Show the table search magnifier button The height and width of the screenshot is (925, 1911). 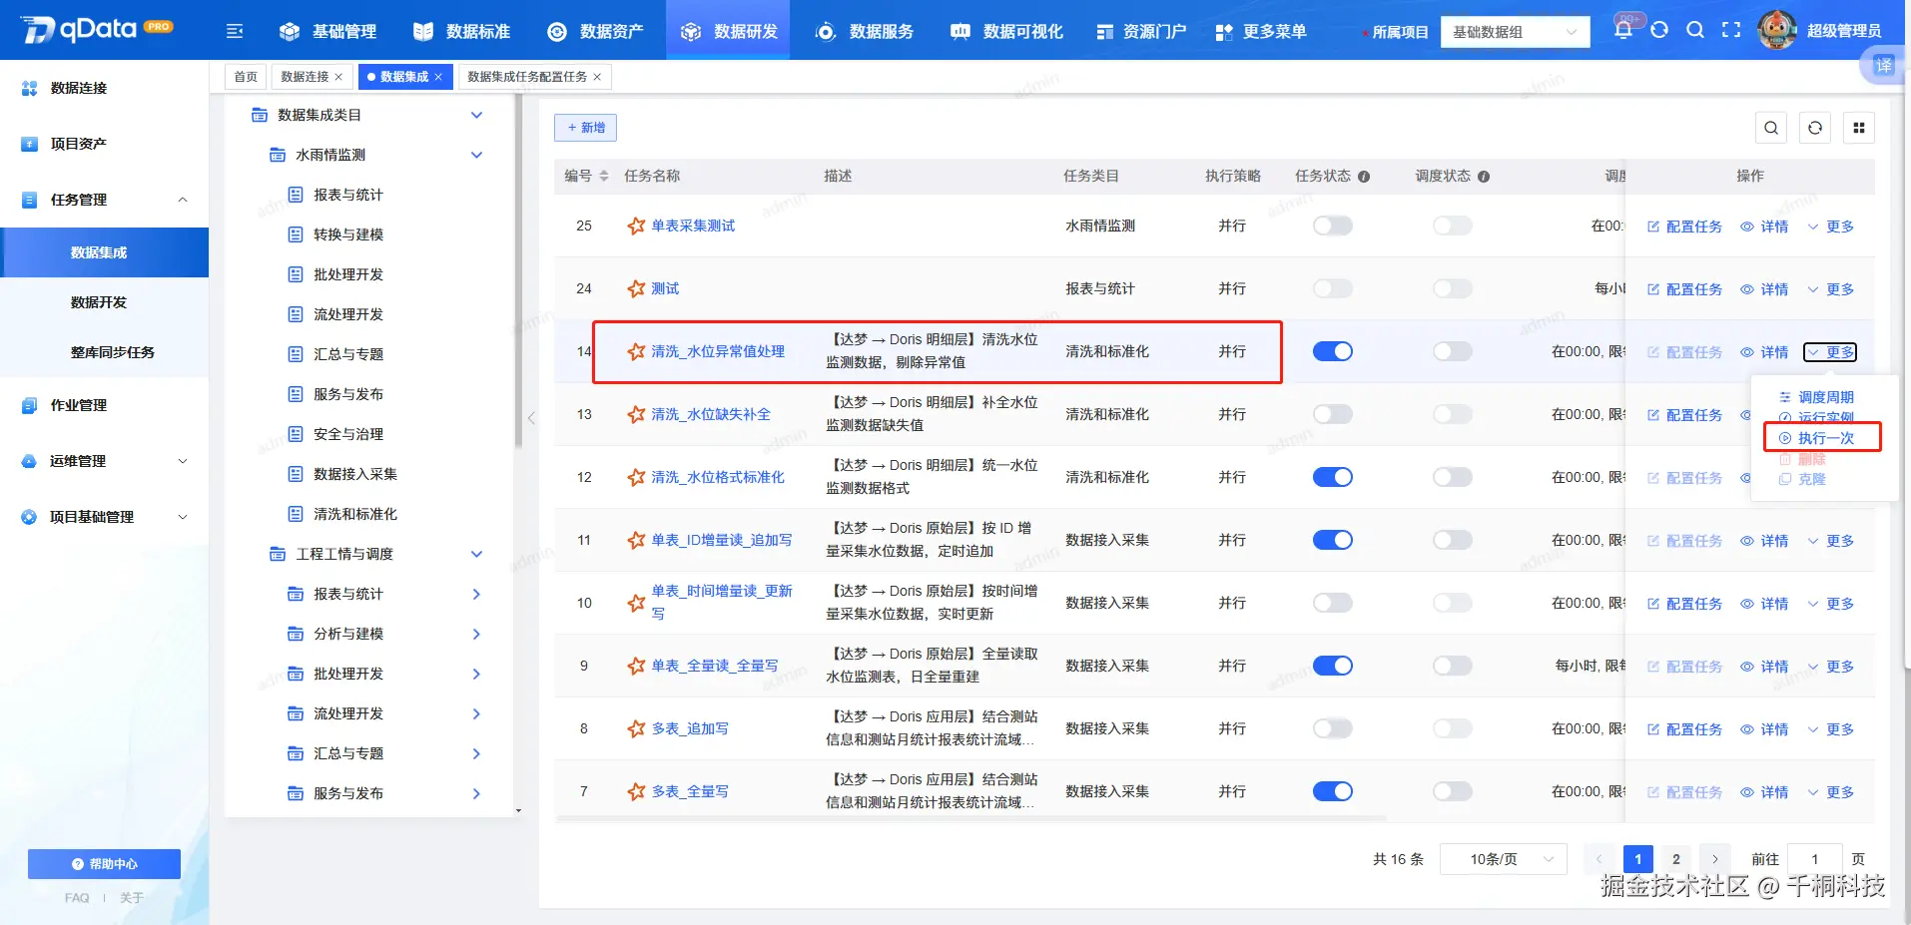point(1771,128)
